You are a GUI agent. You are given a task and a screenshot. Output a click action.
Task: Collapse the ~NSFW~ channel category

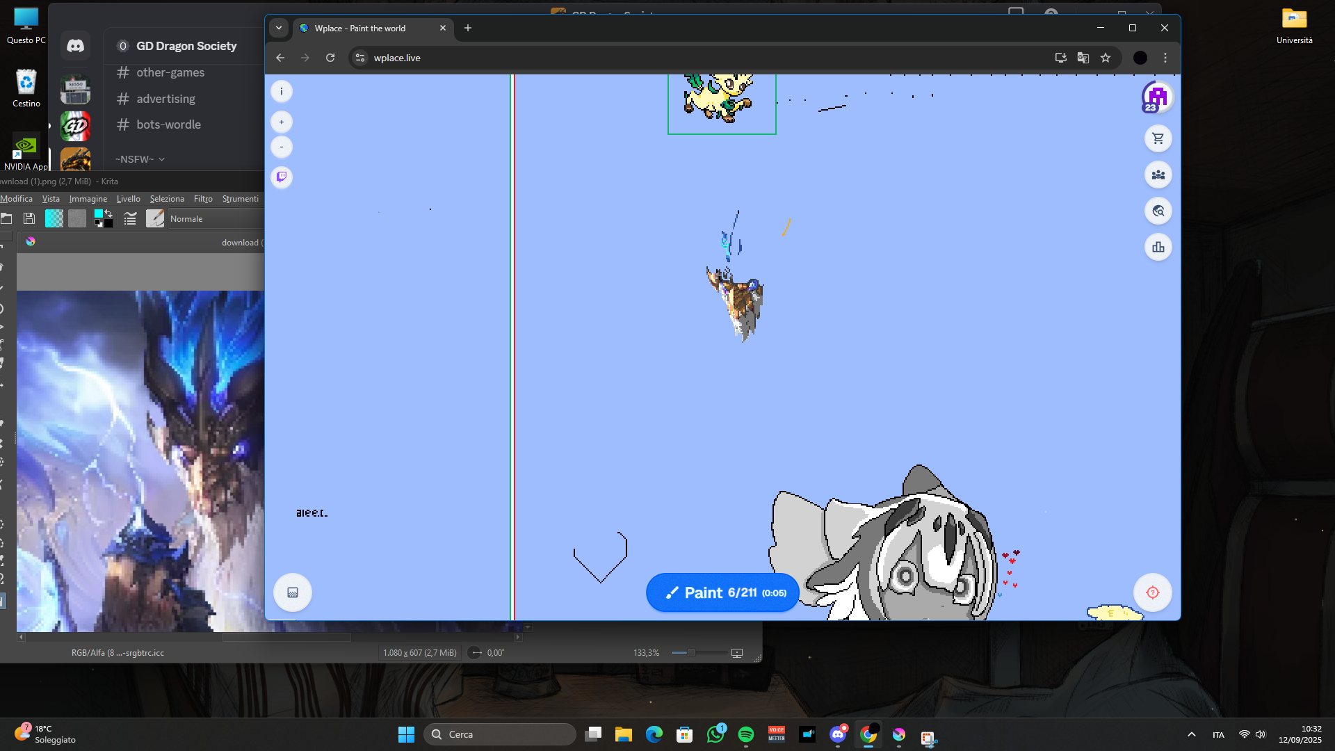(140, 159)
